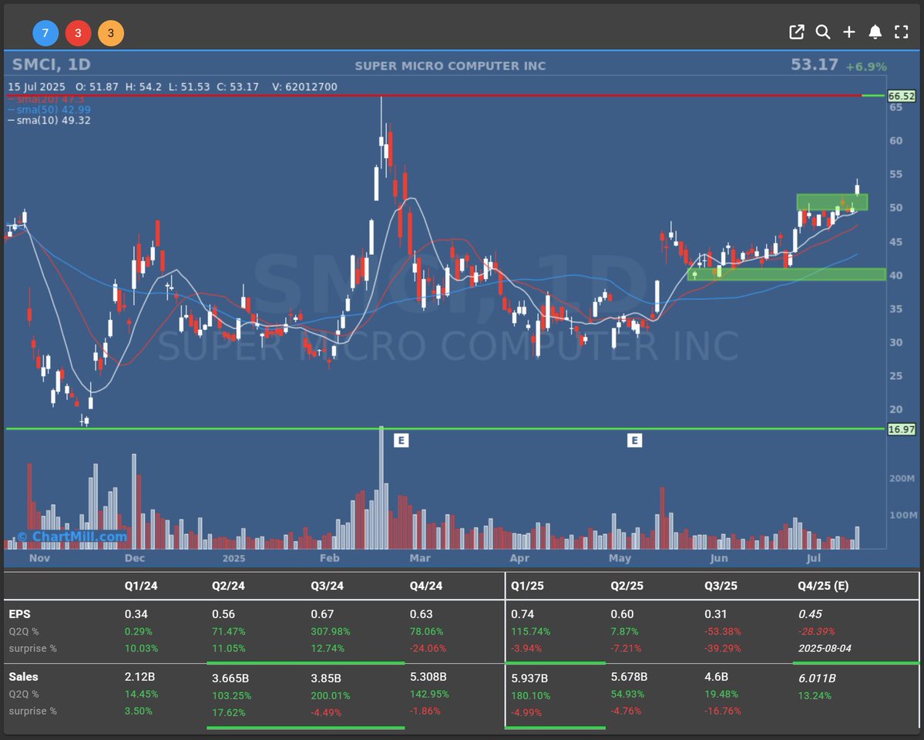Click the sma(10) 49.32 legend entry
924x740 pixels.
tap(49, 120)
